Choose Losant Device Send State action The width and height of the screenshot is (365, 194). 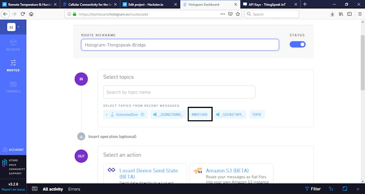tap(145, 173)
